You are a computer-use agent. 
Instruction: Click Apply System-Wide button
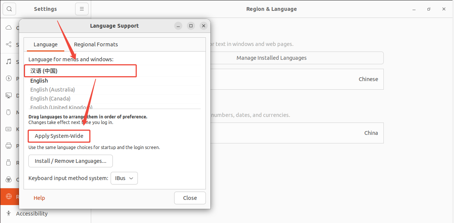pos(59,136)
